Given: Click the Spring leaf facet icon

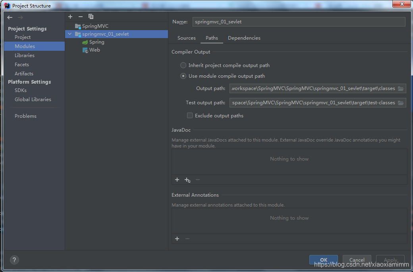Looking at the screenshot, I should tap(85, 42).
